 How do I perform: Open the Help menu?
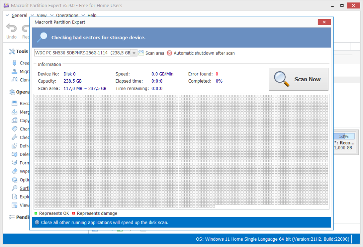[92, 15]
